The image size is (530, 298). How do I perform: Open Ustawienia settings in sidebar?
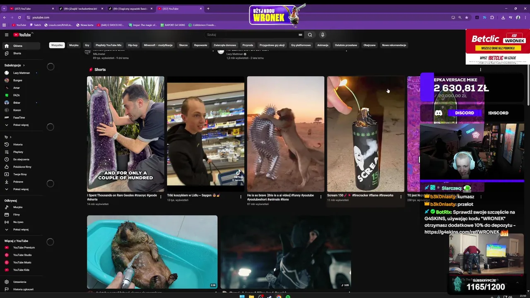click(21, 282)
